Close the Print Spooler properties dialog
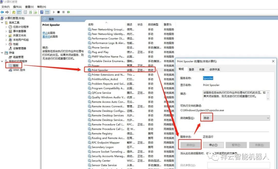The width and height of the screenshot is (278, 169). (x=273, y=61)
